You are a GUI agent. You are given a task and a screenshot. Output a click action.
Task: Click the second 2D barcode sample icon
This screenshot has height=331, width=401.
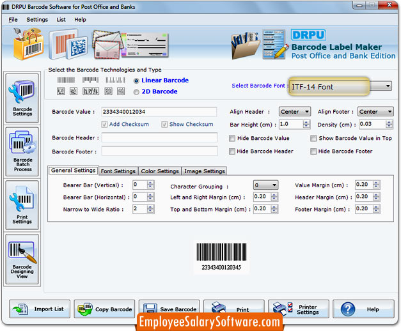(74, 91)
